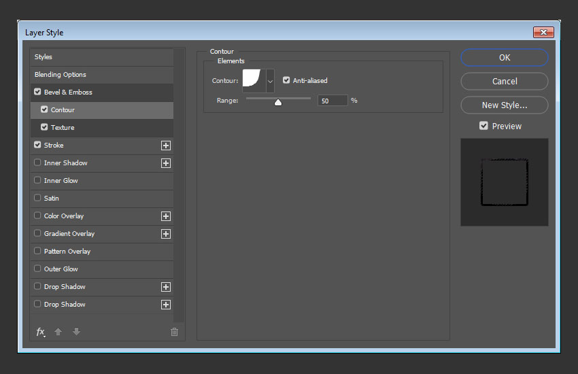Select Blending Options in the list
578x374 pixels.
[x=102, y=74]
